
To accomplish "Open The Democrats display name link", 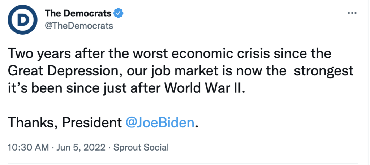I will pyautogui.click(x=78, y=14).
